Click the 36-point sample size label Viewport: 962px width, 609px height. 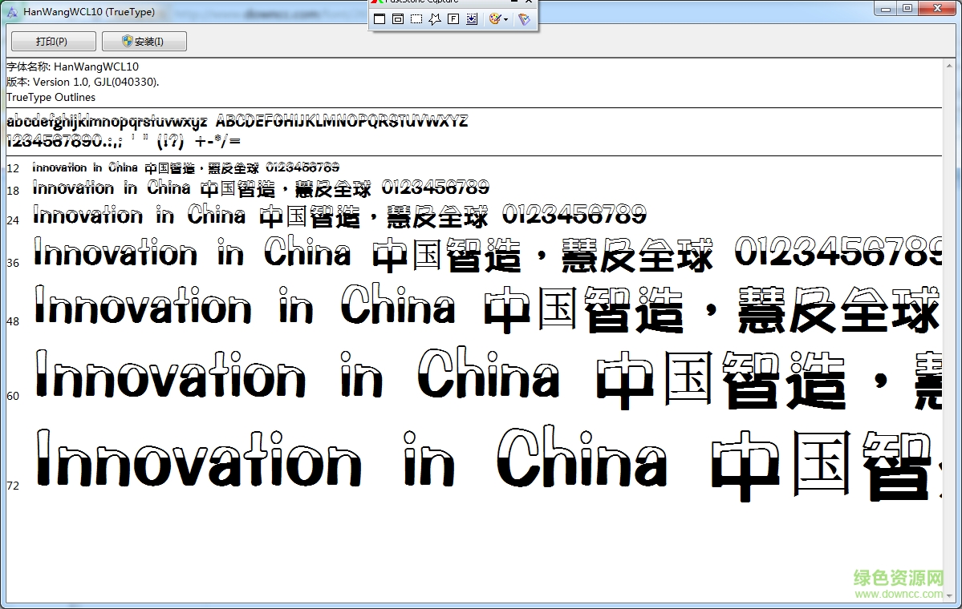click(13, 263)
